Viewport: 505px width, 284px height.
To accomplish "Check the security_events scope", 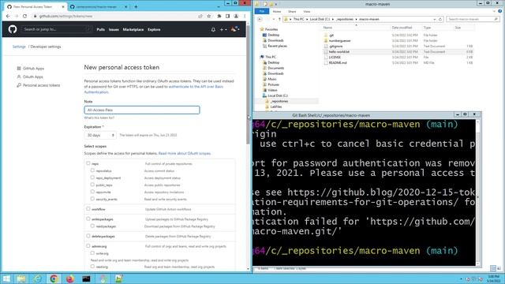I will click(92, 199).
